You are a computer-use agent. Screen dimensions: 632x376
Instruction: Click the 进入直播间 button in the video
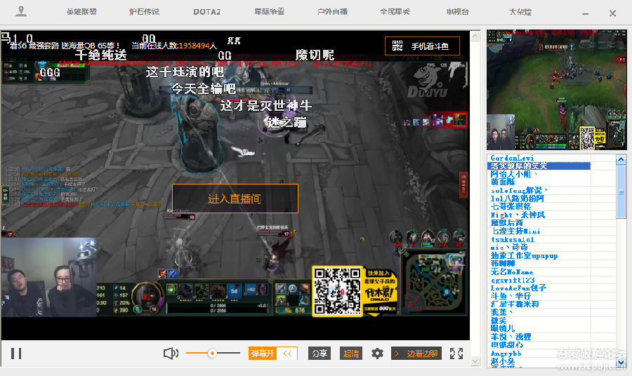coord(235,199)
